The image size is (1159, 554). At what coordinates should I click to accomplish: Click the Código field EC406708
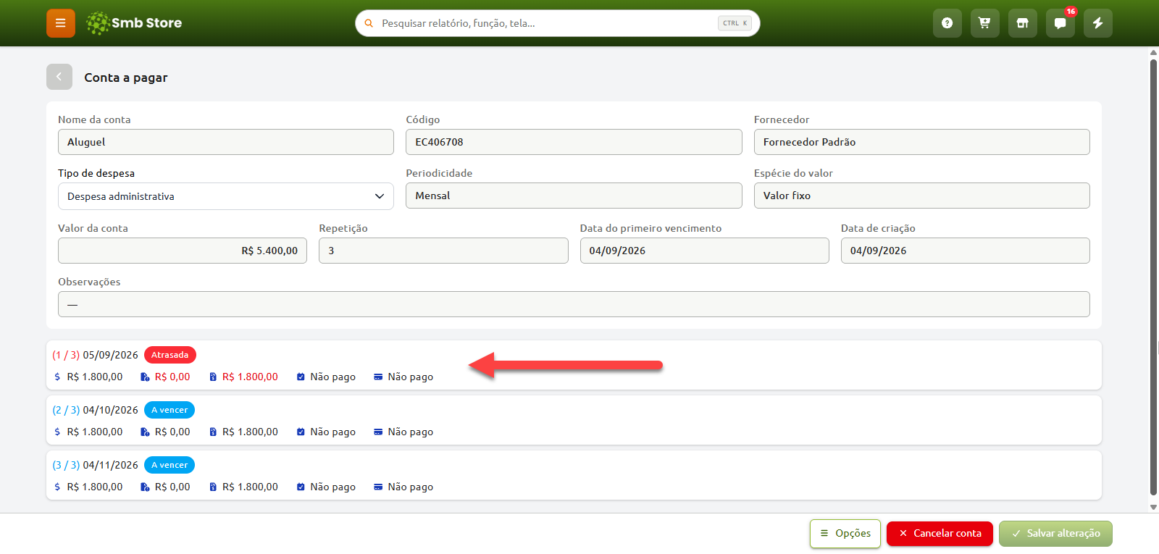(574, 142)
